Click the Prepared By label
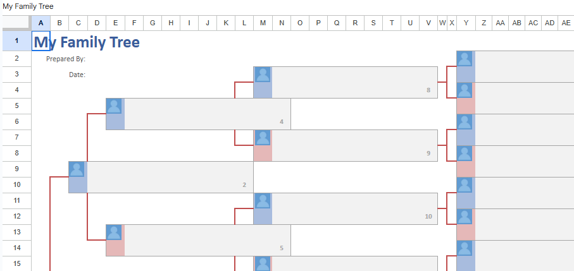The height and width of the screenshot is (271, 574). 66,59
